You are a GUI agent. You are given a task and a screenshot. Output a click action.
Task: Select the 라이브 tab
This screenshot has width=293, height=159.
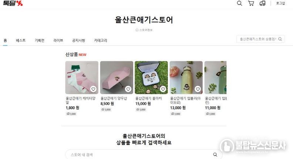[58, 40]
